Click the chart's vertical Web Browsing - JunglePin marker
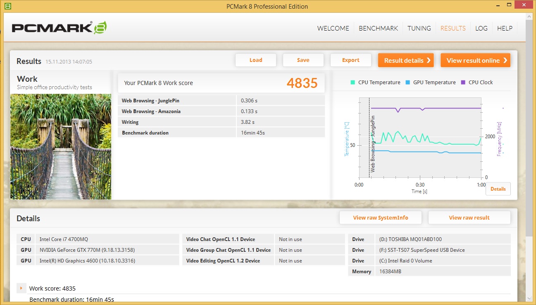 369,137
